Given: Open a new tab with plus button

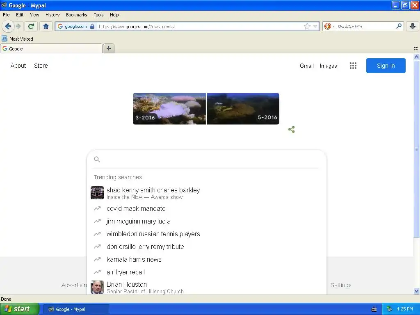Looking at the screenshot, I should (108, 48).
